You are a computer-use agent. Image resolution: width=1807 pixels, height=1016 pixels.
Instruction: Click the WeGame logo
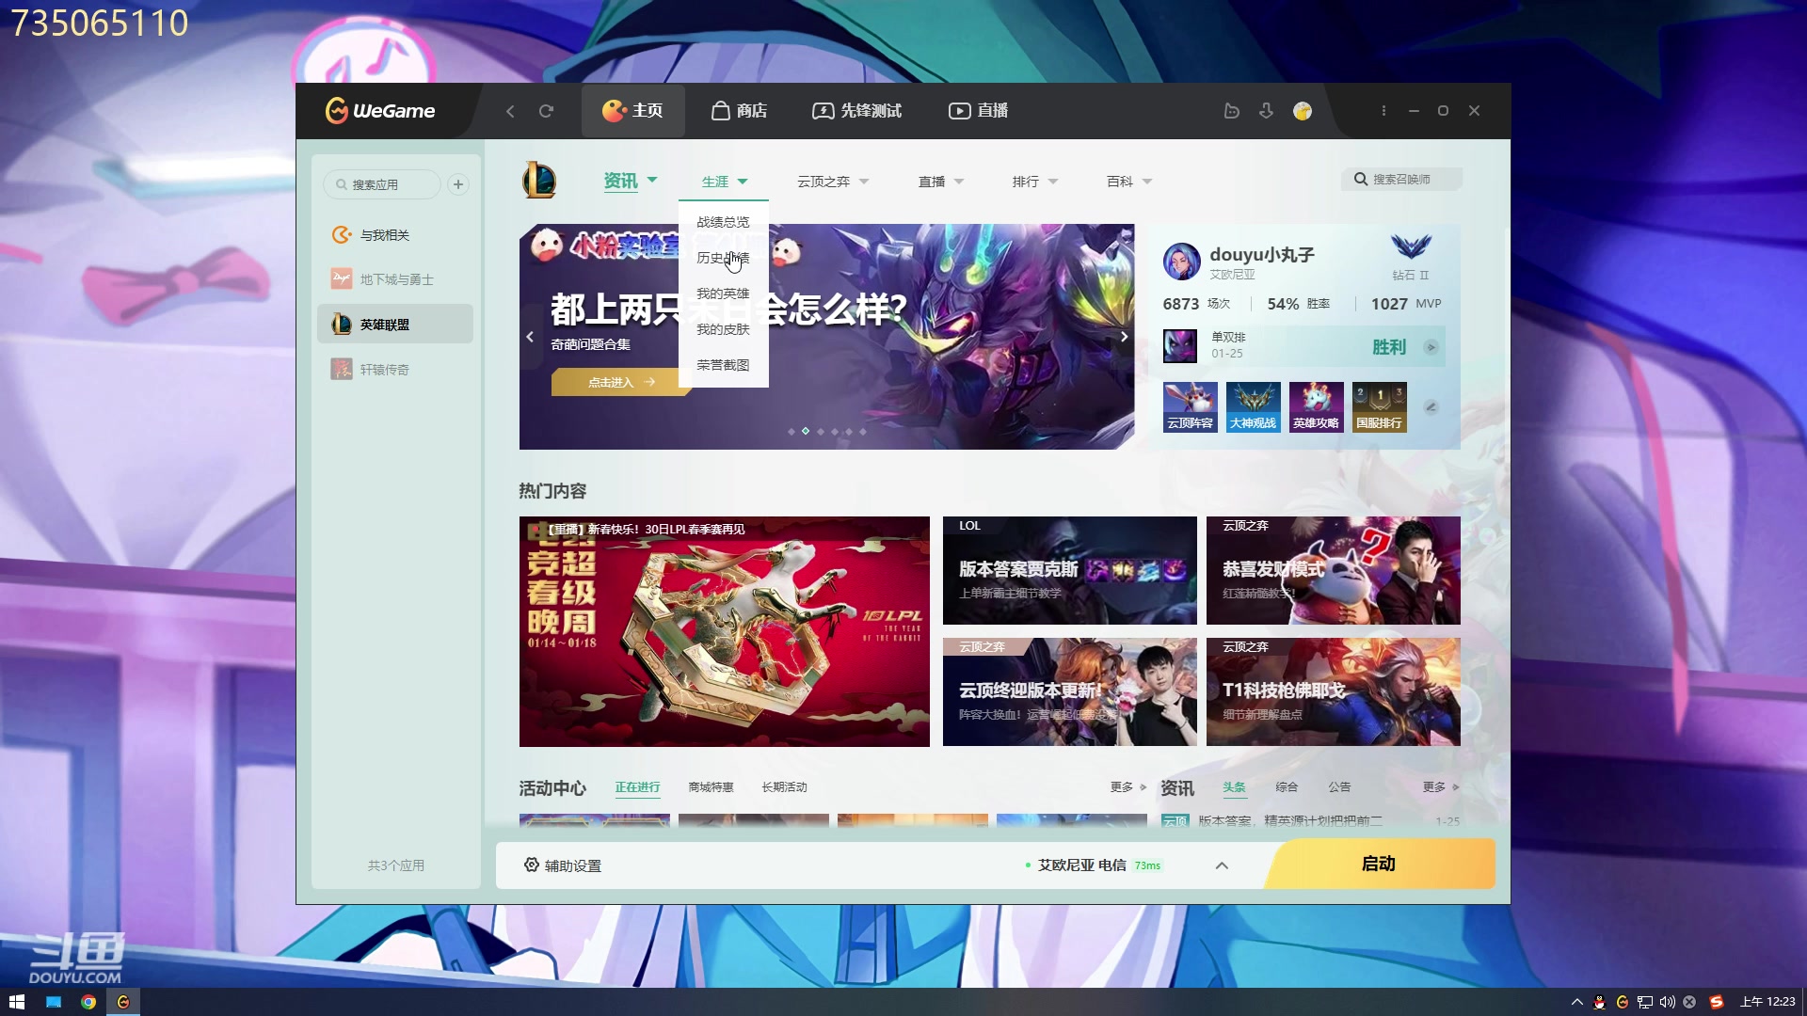tap(380, 111)
